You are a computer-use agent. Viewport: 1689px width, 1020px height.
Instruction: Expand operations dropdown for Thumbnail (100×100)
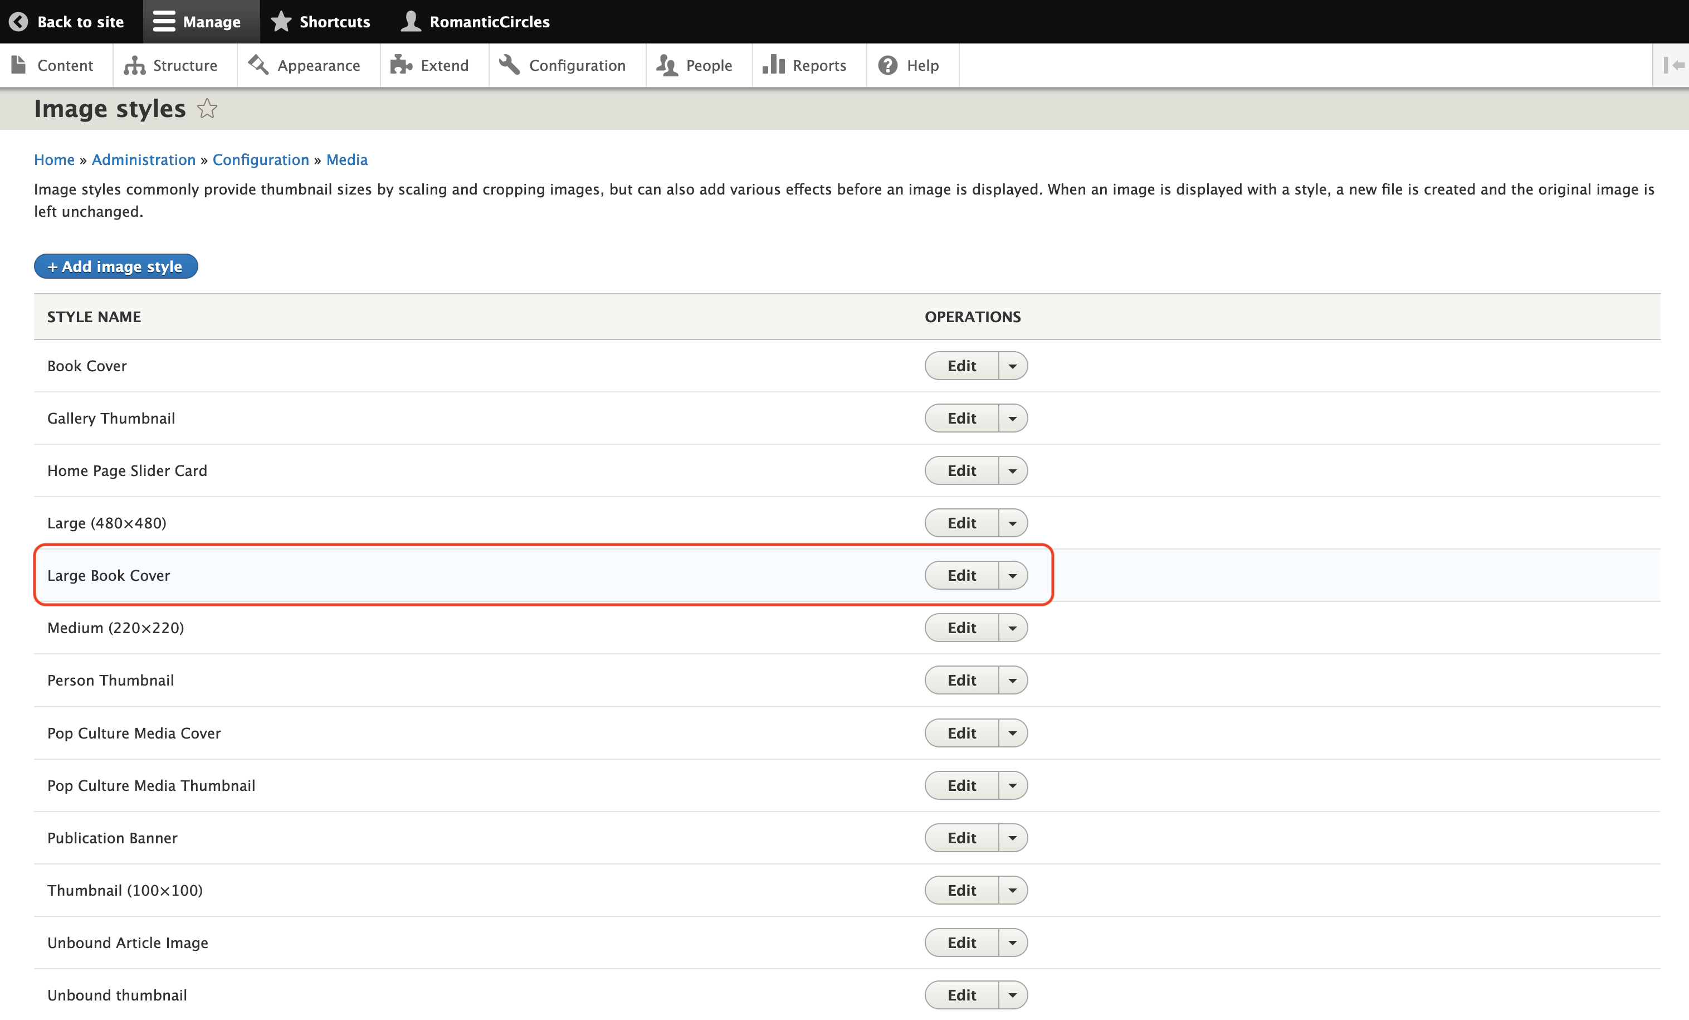[x=1012, y=890]
